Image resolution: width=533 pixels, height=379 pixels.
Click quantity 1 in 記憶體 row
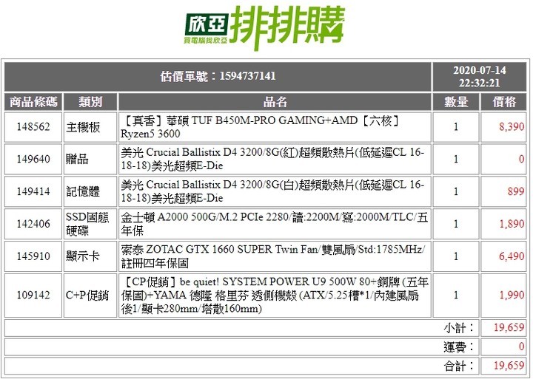click(456, 191)
